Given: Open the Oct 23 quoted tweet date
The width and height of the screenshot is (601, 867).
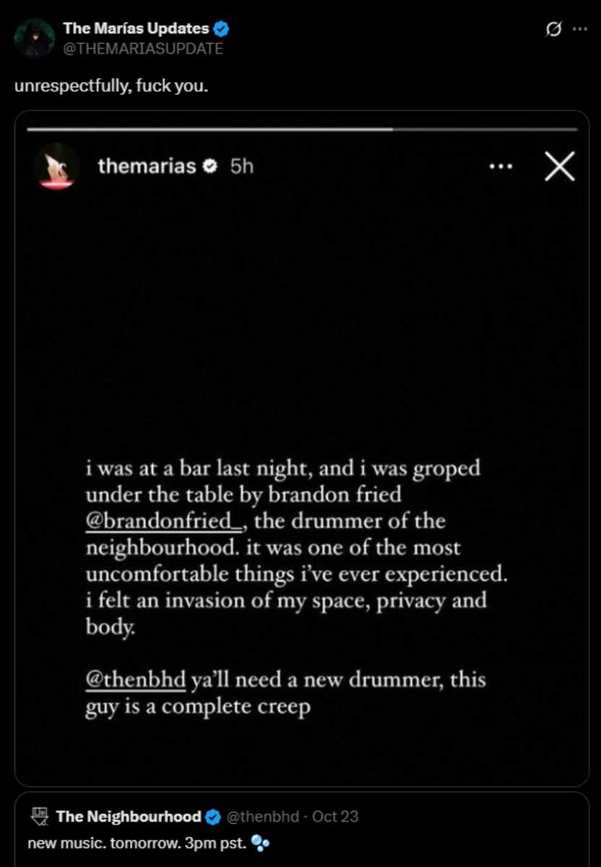Looking at the screenshot, I should 335,816.
